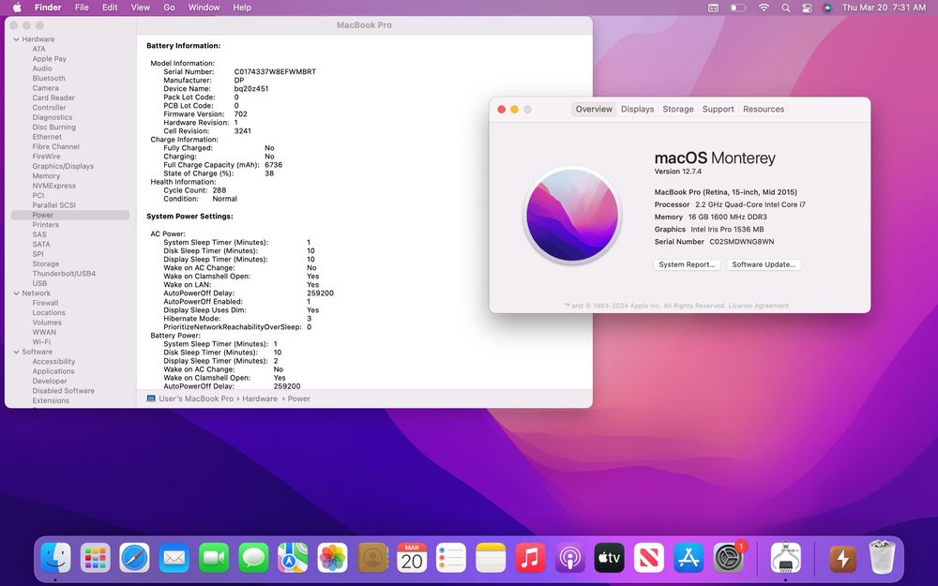Switch to the Resources tab

point(764,109)
